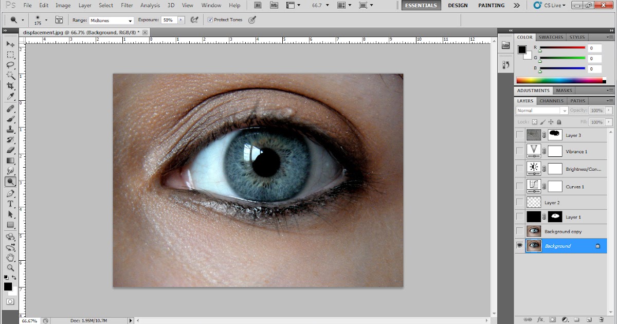Uncheck the Protect Tones checkbox
The height and width of the screenshot is (324, 617).
coord(210,20)
